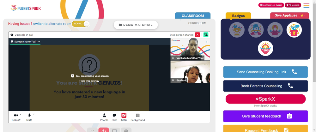316x132 pixels.
Task: Click the microphone icon on Student tile
Action: [x=173, y=81]
